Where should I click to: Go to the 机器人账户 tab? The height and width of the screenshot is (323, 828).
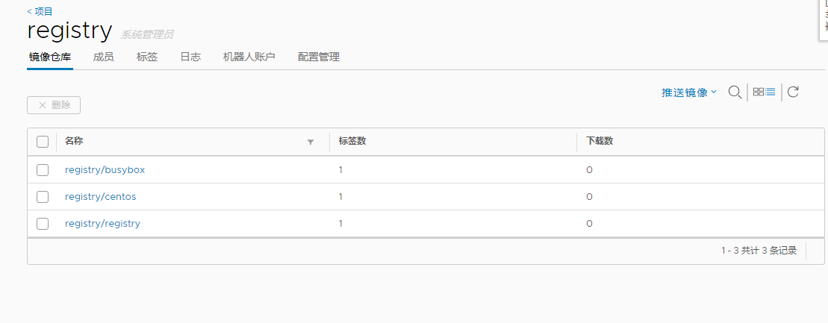click(x=249, y=57)
